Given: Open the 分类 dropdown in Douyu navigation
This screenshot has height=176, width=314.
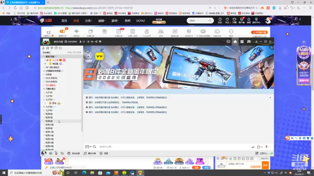Looking at the screenshot, I should coord(88,21).
